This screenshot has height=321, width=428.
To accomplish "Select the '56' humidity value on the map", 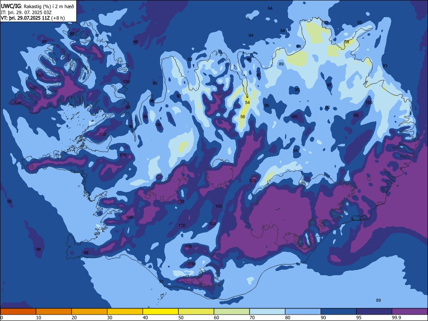I will pyautogui.click(x=243, y=117).
